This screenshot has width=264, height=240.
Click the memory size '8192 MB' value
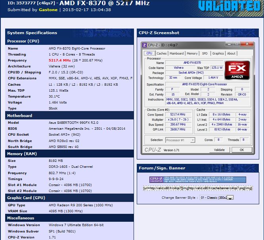click(56, 161)
